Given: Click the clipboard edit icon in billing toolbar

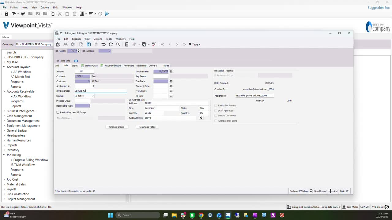Looking at the screenshot, I should click(x=58, y=45).
